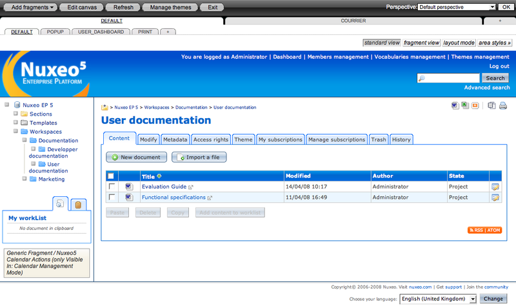Click the printer icon to print the page
Image resolution: width=516 pixels, height=308 pixels.
[x=503, y=106]
